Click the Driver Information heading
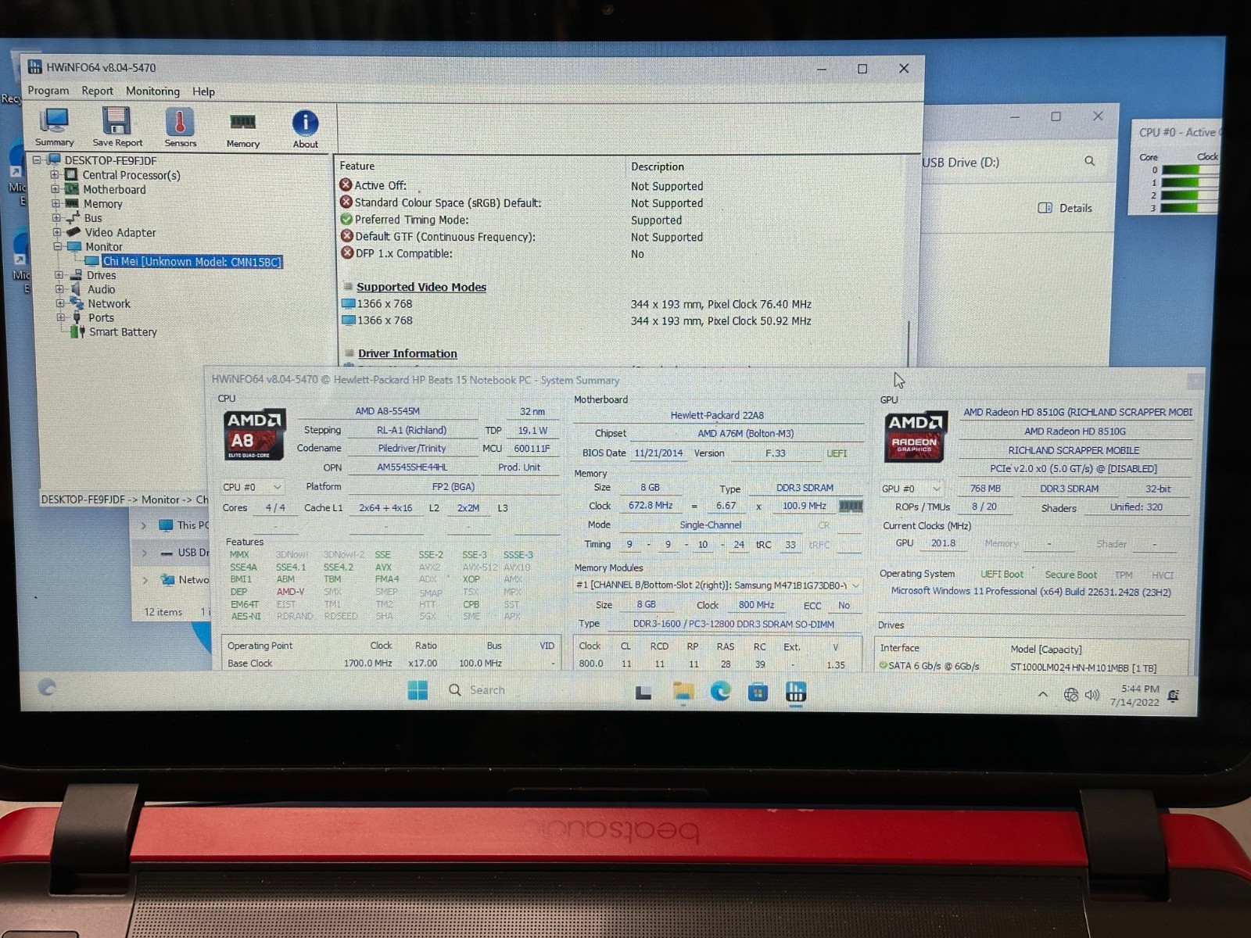The width and height of the screenshot is (1251, 938). pyautogui.click(x=407, y=353)
